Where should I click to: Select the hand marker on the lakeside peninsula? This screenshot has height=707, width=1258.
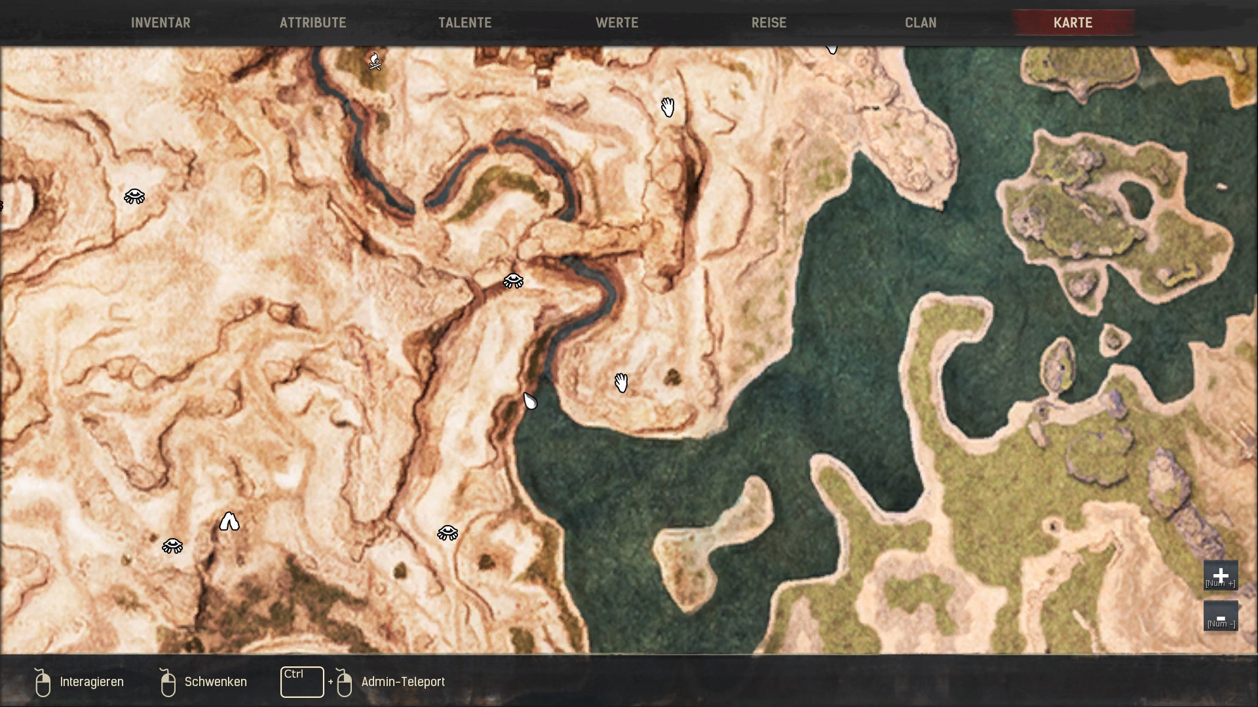tap(621, 383)
